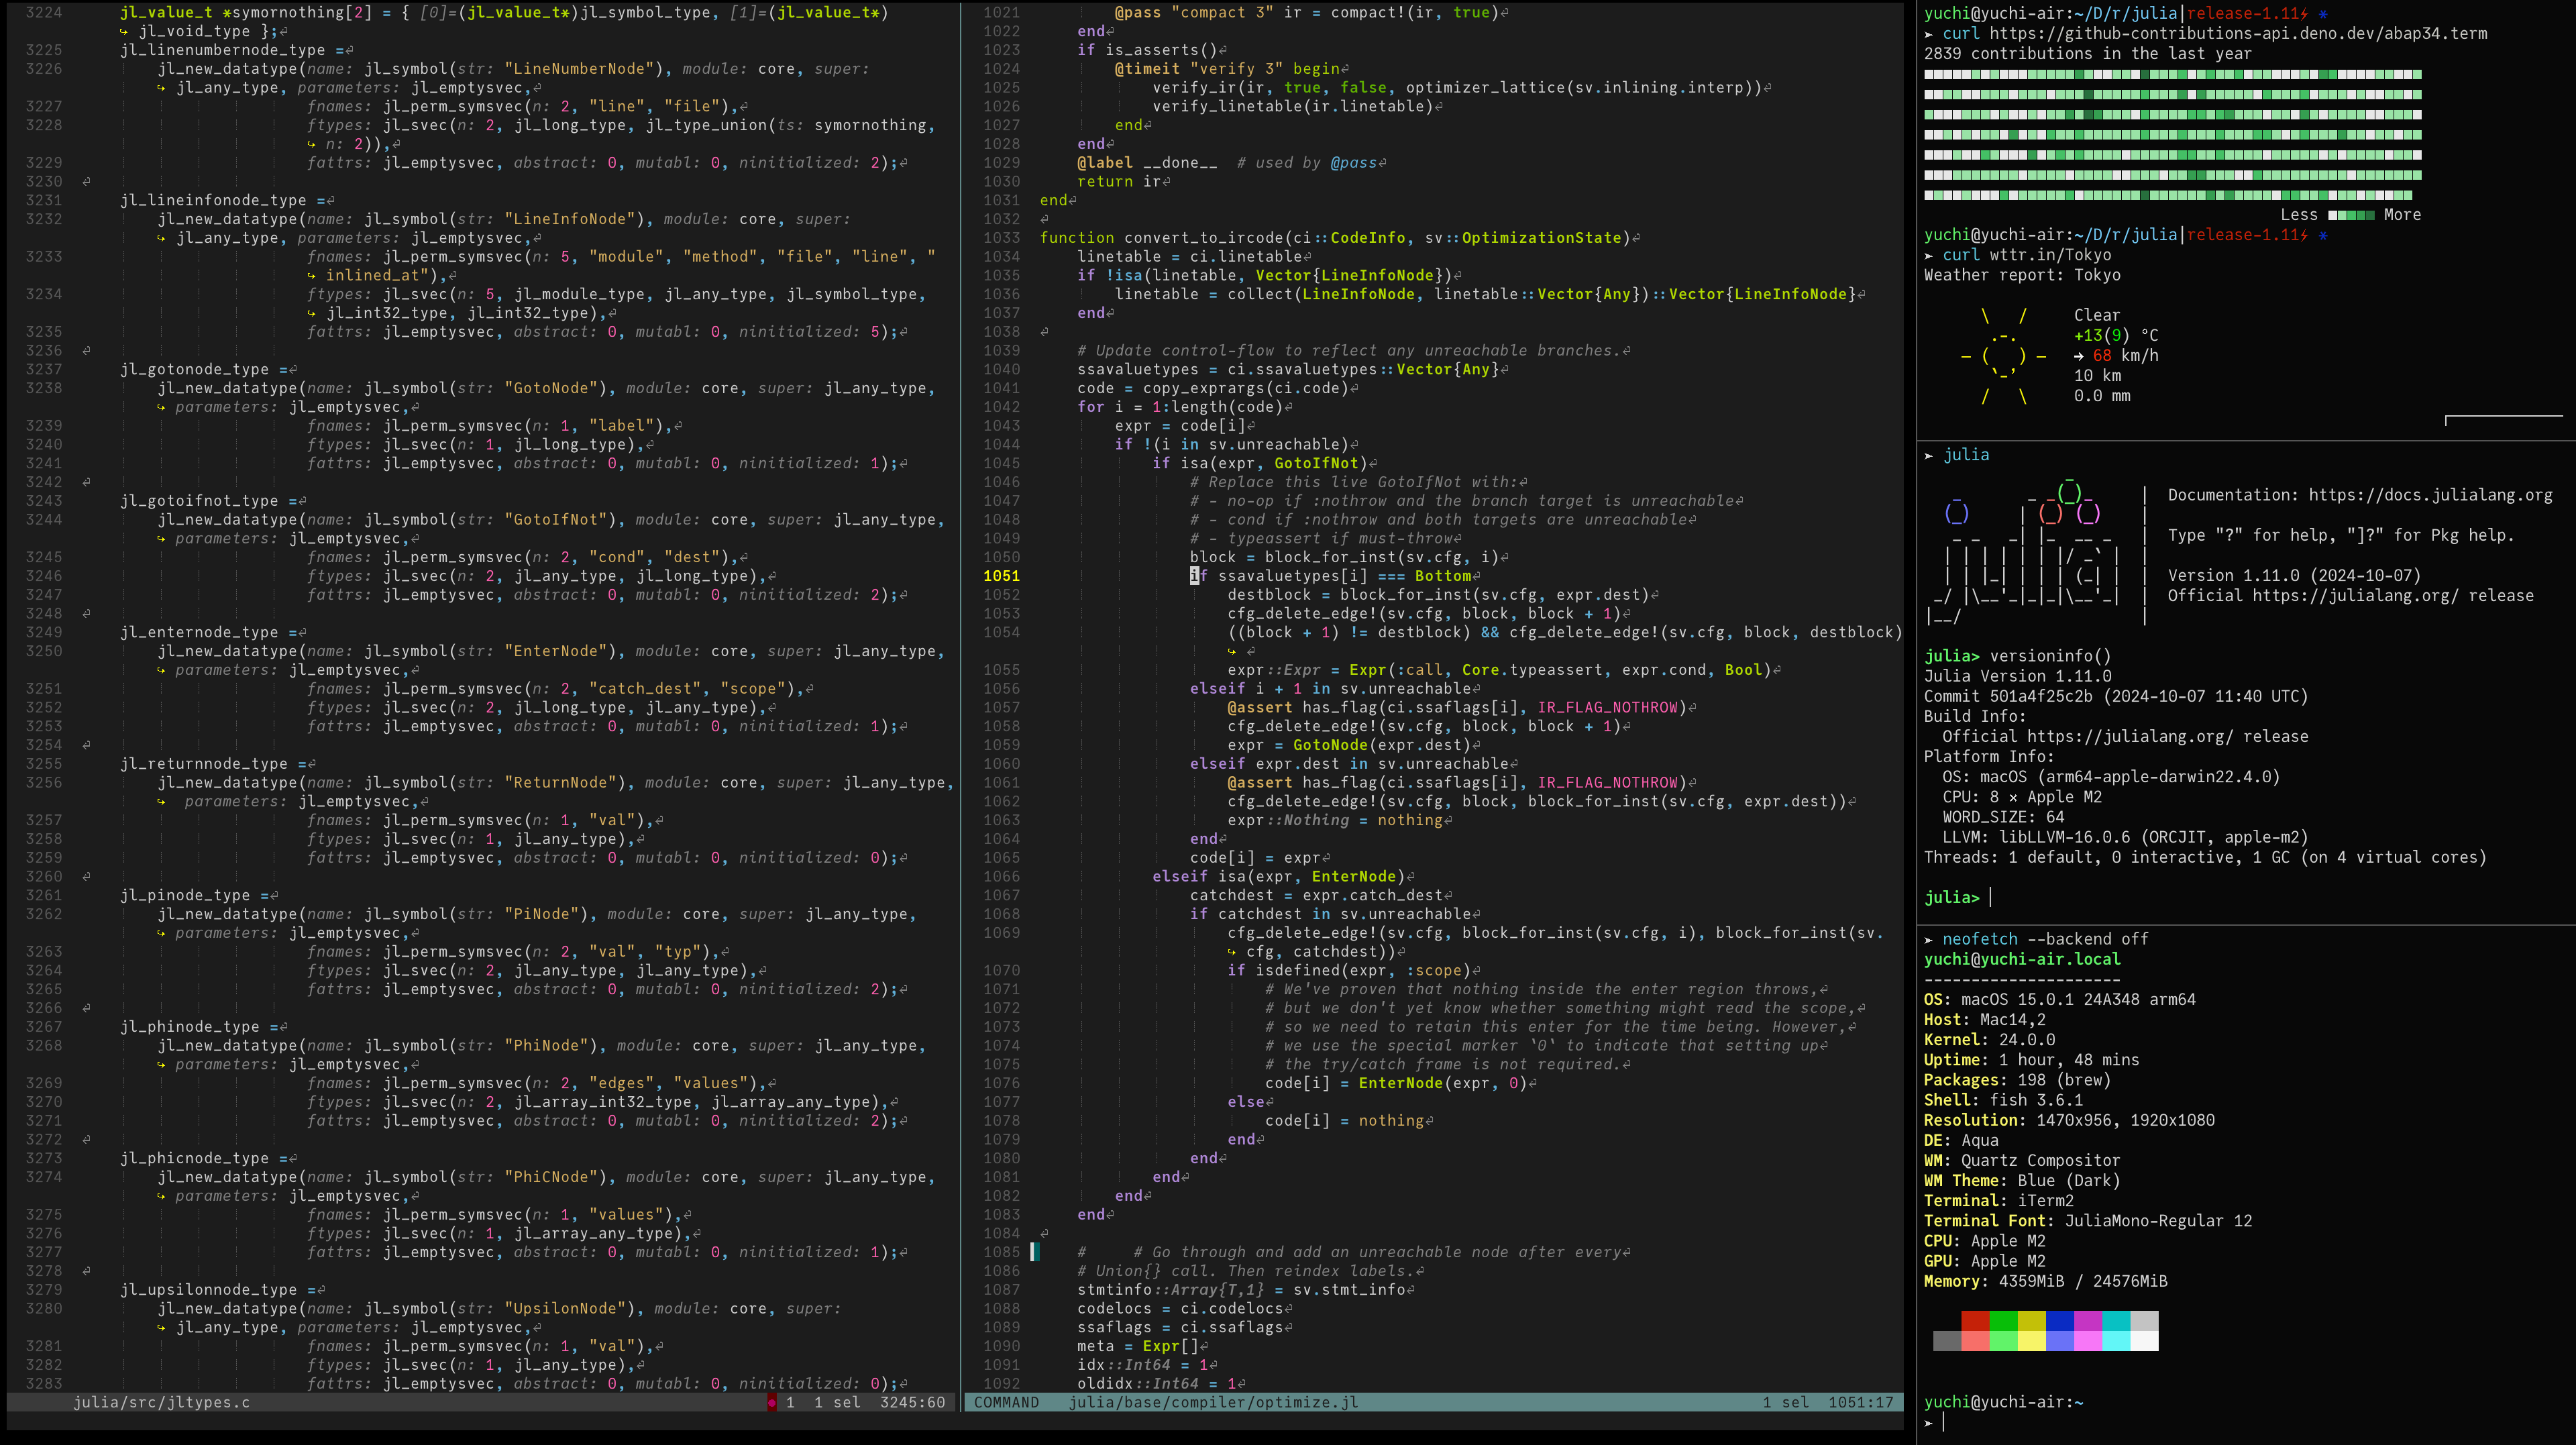
Task: Click the yellow block in neofetch palette's upper row
Action: (x=2031, y=1321)
